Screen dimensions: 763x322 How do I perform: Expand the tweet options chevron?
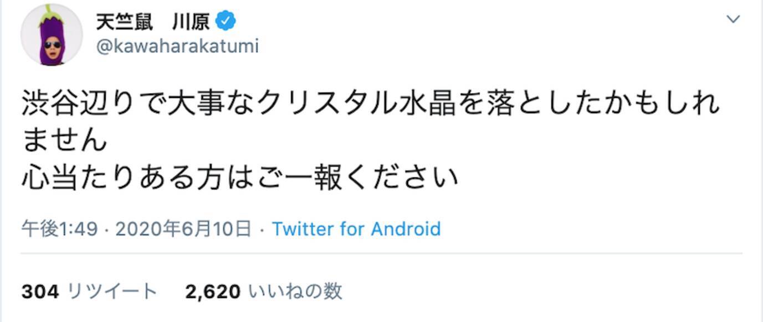733,20
